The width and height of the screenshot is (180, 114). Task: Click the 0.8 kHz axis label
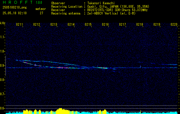2,80
